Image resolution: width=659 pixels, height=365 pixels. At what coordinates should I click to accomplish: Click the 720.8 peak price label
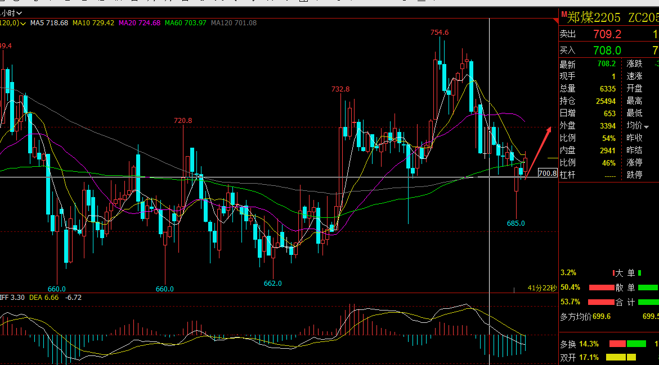coord(183,120)
